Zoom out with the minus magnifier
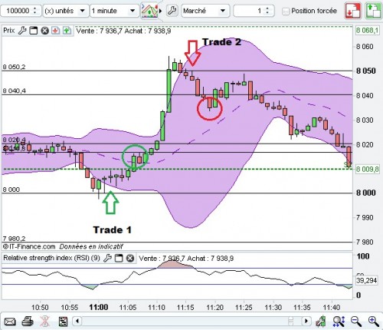 [356, 322]
